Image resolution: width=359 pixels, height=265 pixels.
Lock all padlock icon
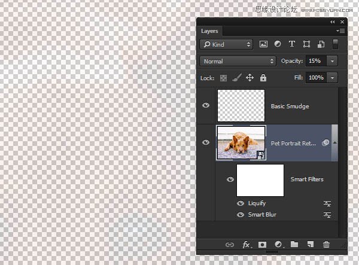click(x=263, y=78)
